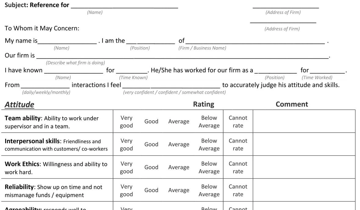The width and height of the screenshot is (360, 210).
Task: Select 'Good' rating for Interpersonal skills
Action: (151, 144)
